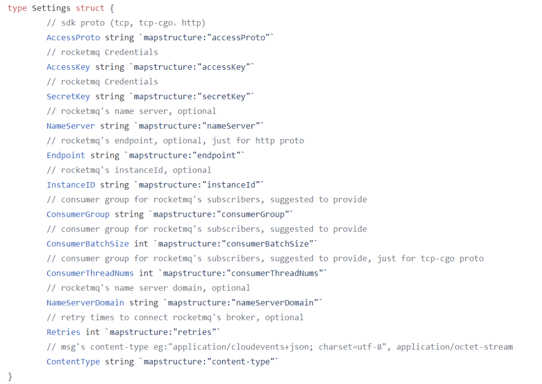The width and height of the screenshot is (542, 384).
Task: Click the ContentType field name
Action: [x=73, y=362]
